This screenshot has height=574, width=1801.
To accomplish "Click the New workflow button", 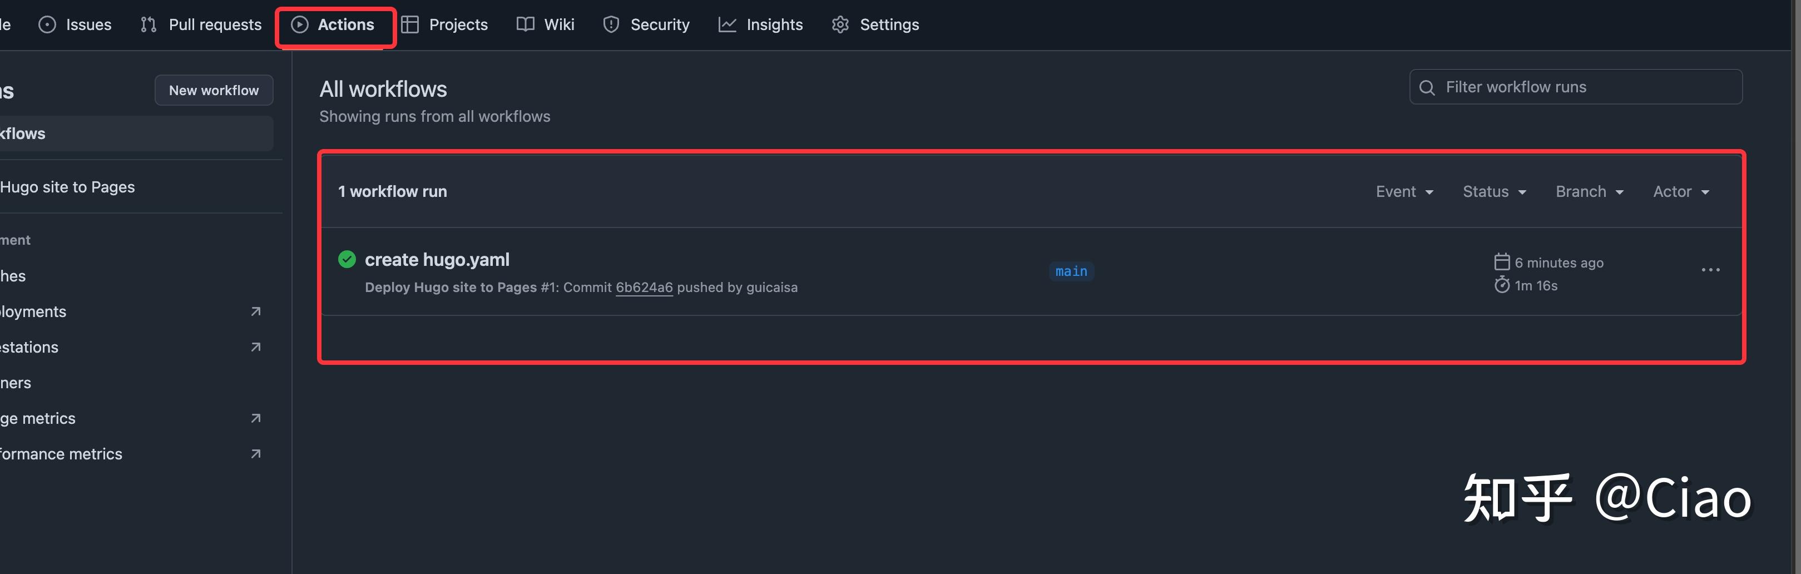I will click(213, 90).
